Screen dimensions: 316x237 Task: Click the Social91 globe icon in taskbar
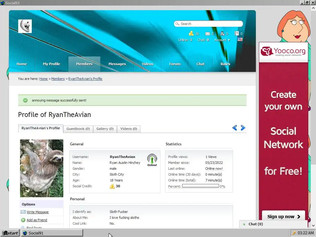click(25, 233)
